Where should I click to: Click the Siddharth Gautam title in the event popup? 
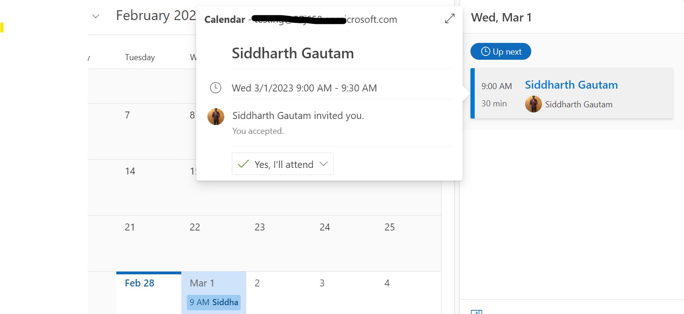(292, 53)
